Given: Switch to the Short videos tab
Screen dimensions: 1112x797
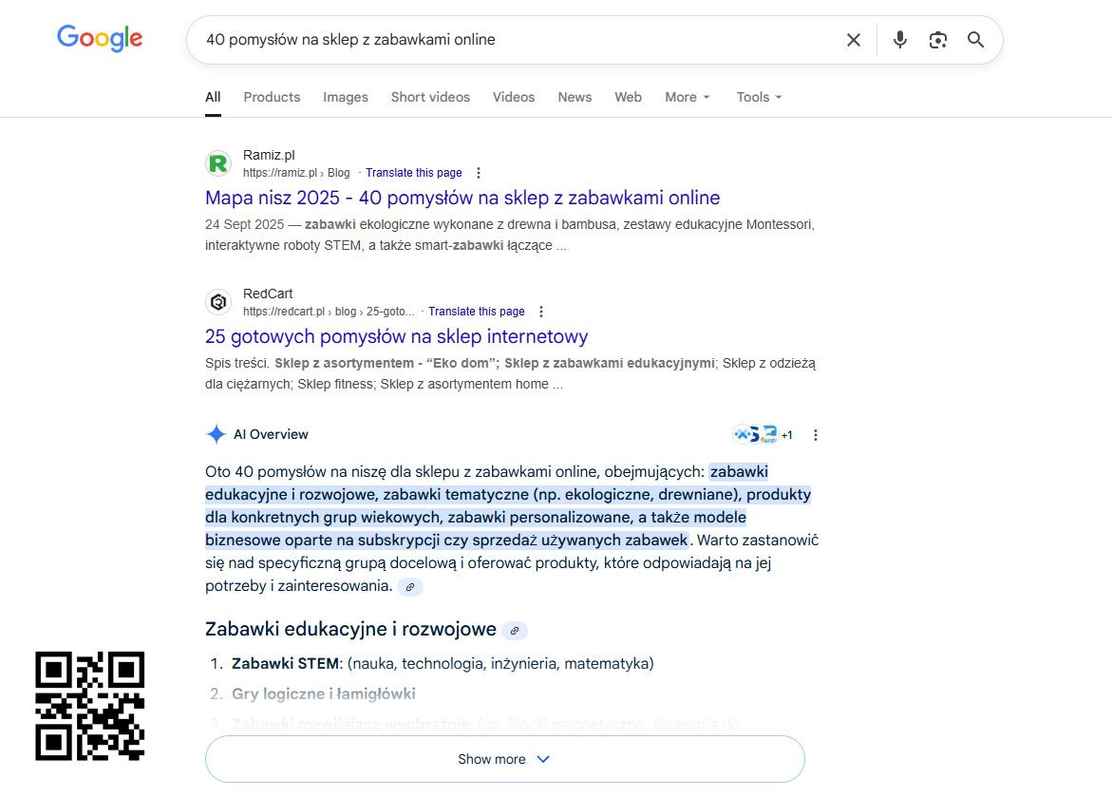Looking at the screenshot, I should tap(430, 97).
